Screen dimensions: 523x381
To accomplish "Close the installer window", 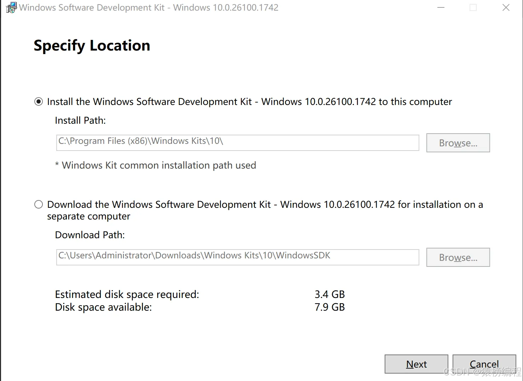I will tap(506, 7).
